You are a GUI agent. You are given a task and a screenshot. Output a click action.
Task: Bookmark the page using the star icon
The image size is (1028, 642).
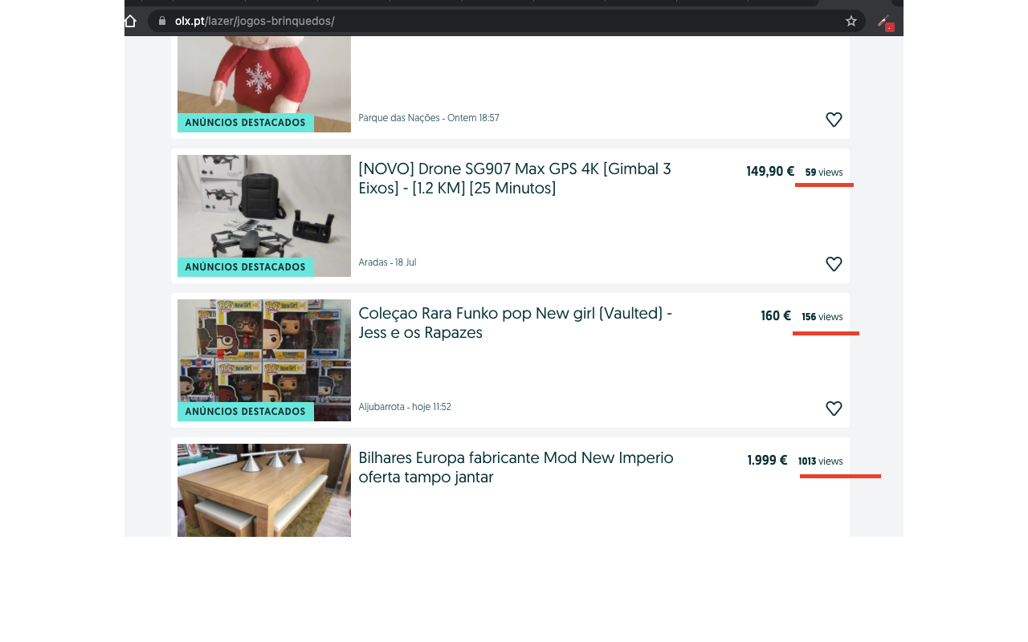[x=851, y=21]
